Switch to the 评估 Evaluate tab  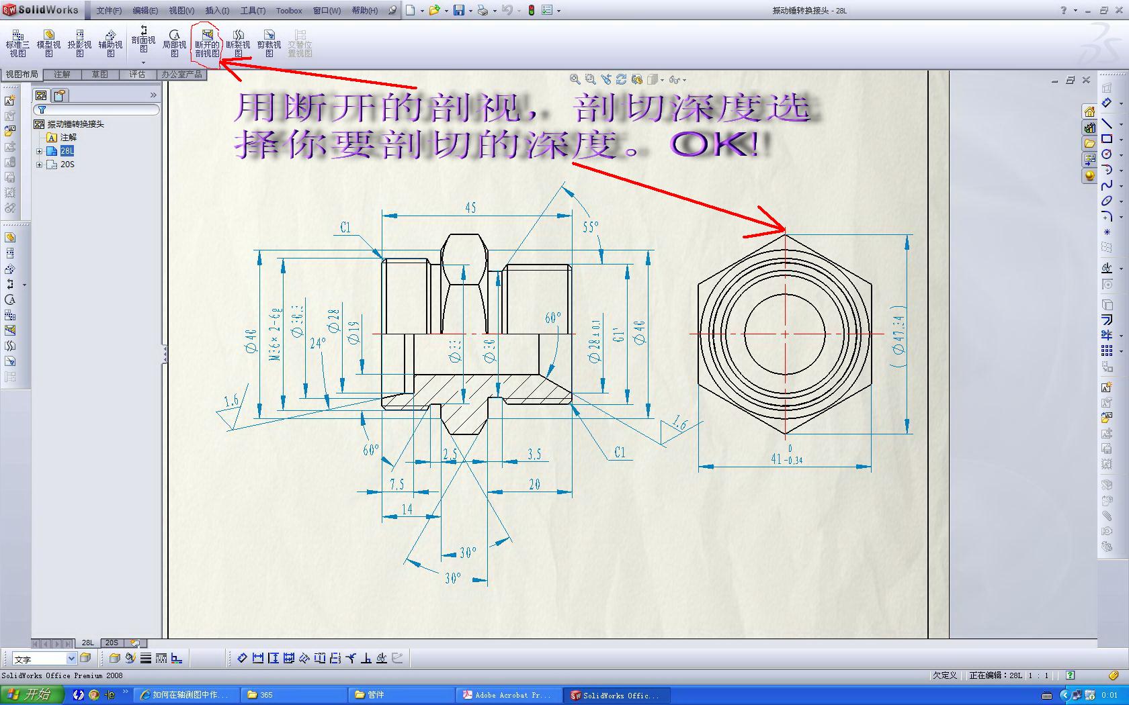pos(138,75)
